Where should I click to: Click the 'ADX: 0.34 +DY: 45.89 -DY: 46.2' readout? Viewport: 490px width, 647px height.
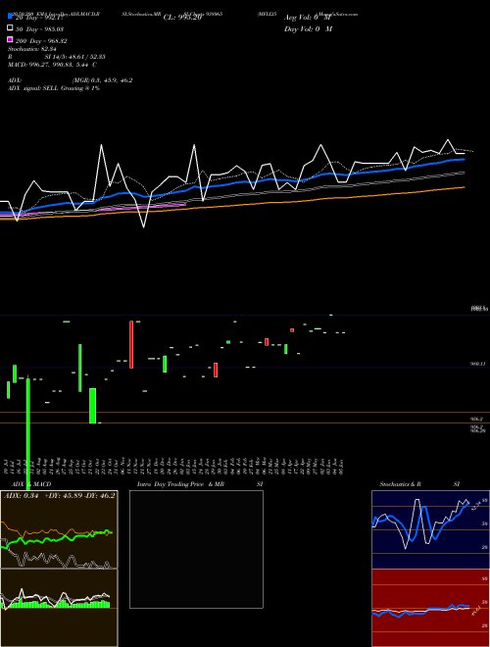[x=60, y=495]
